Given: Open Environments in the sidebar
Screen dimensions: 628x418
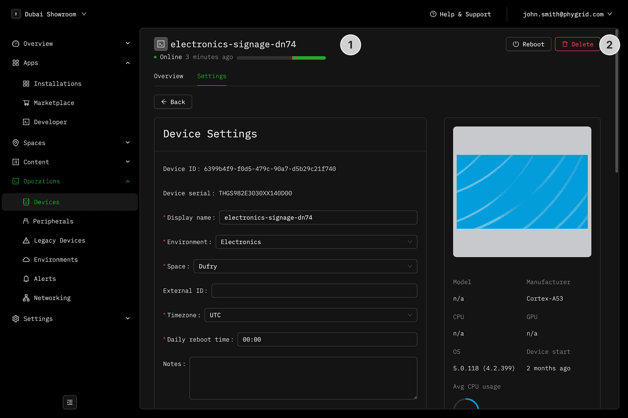Looking at the screenshot, I should point(70,260).
